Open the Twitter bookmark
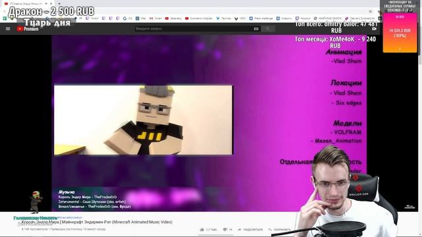The image size is (422, 237). [224, 18]
